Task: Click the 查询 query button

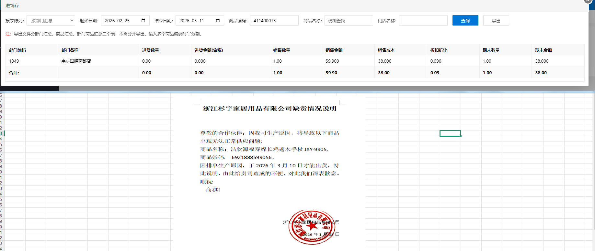Action: click(465, 20)
